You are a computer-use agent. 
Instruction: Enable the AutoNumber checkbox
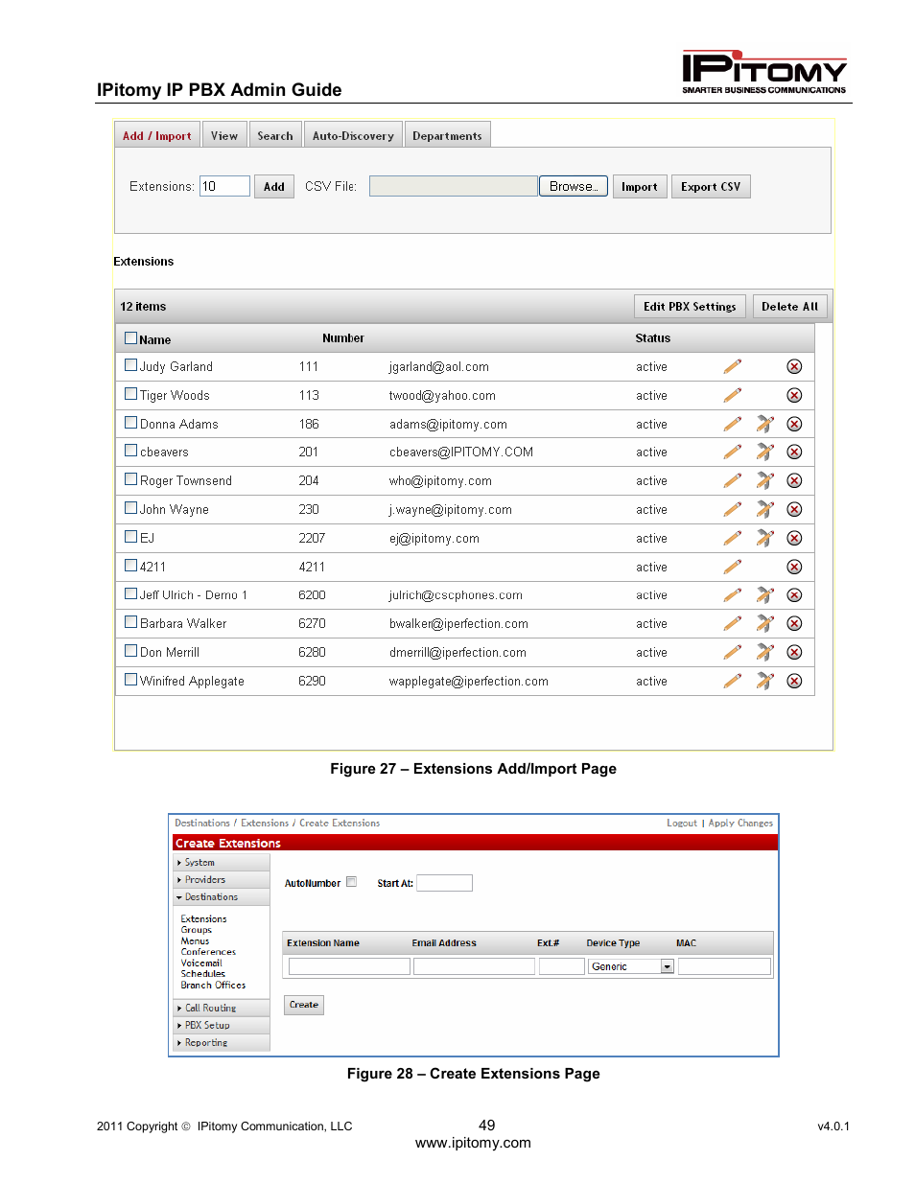[351, 882]
